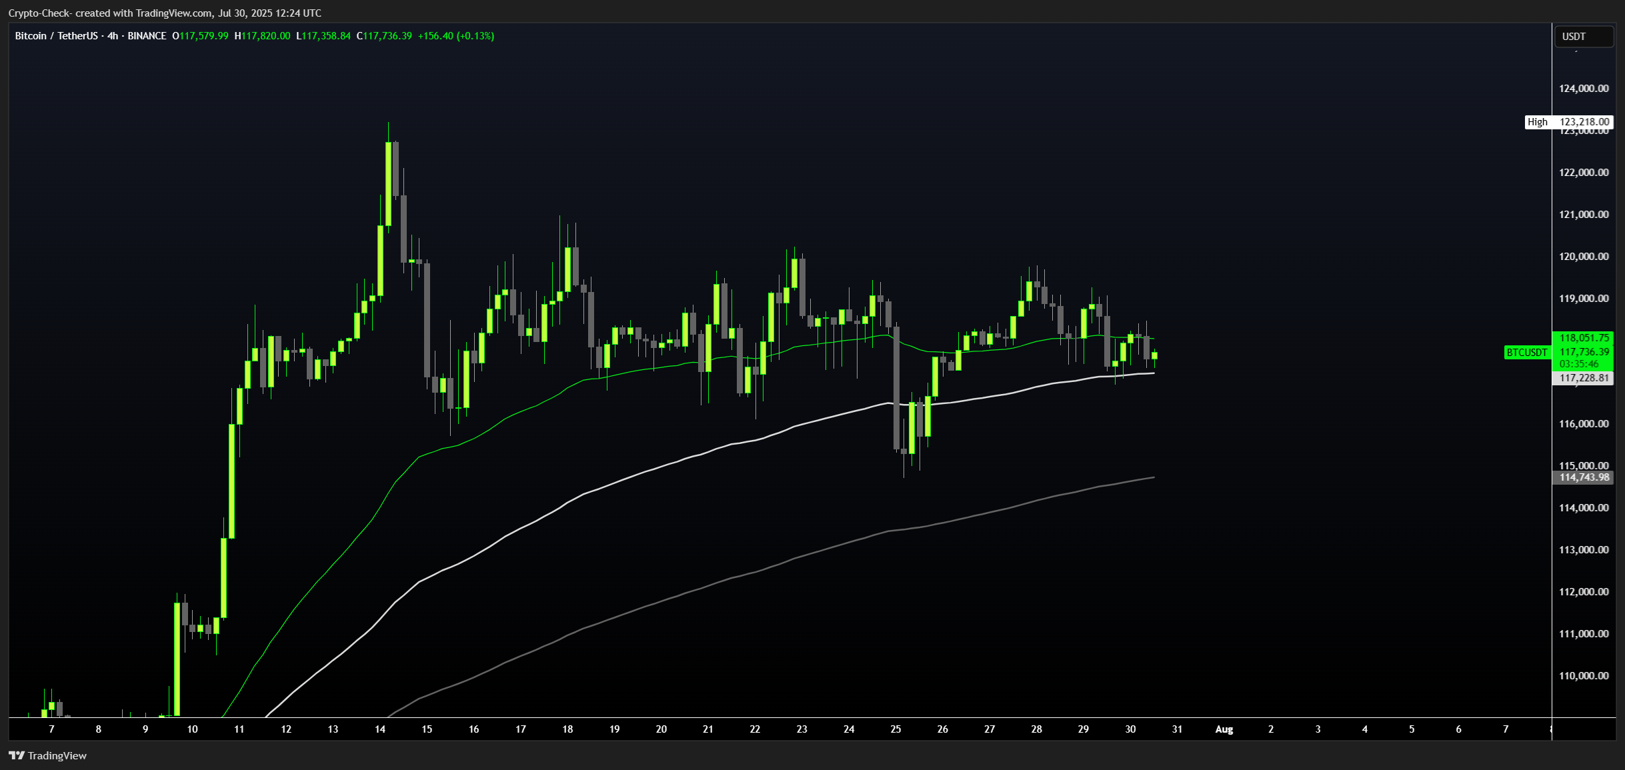Click the 03:35:46 candle countdown timer
The height and width of the screenshot is (770, 1625).
(x=1578, y=364)
